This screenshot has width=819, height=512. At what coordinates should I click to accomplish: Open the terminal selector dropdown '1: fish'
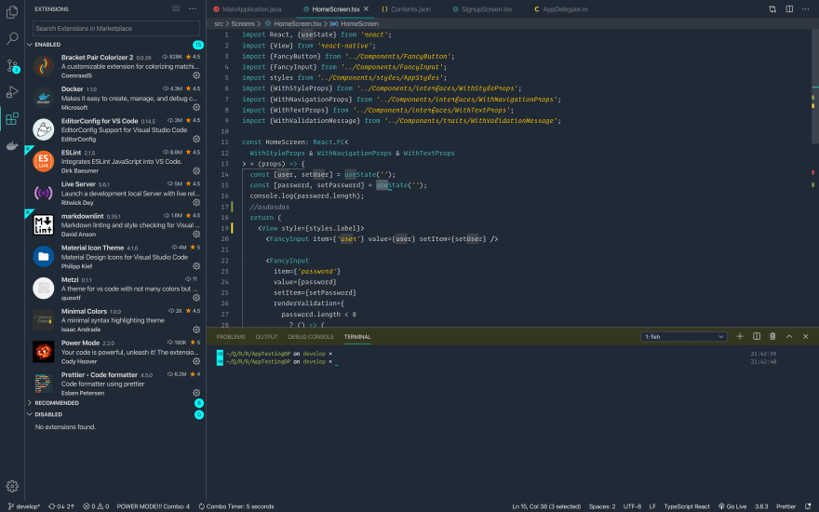pos(684,336)
